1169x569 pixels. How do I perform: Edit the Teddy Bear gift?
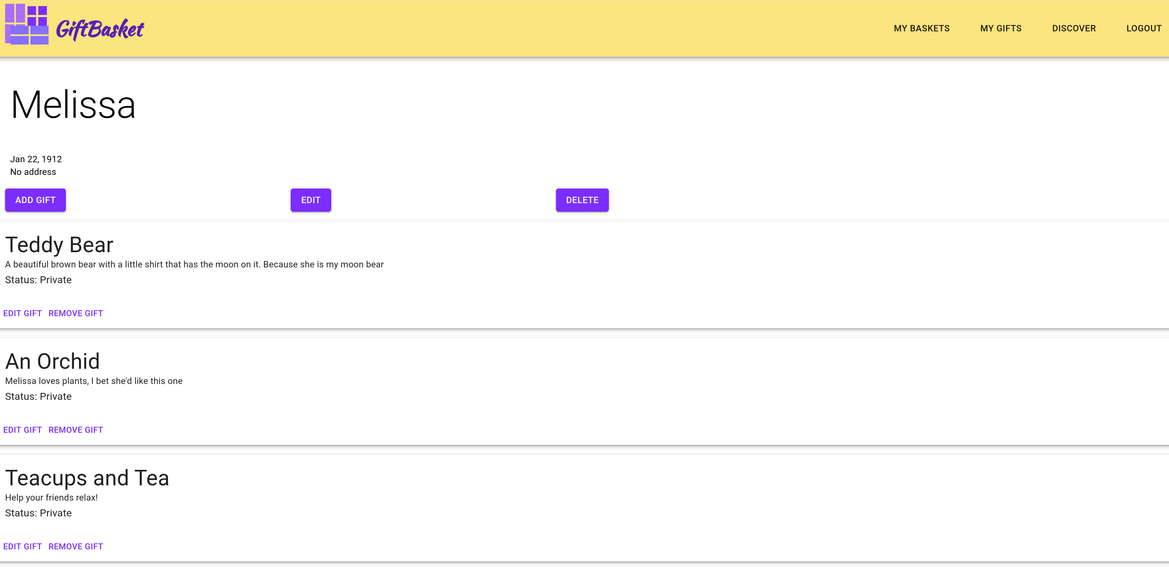[x=22, y=314]
